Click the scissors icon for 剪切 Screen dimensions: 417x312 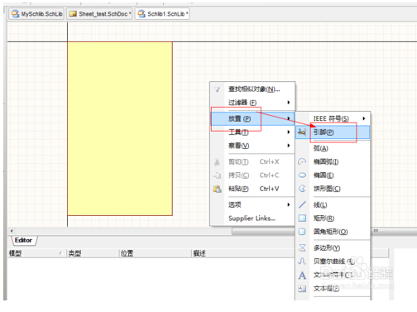point(218,161)
